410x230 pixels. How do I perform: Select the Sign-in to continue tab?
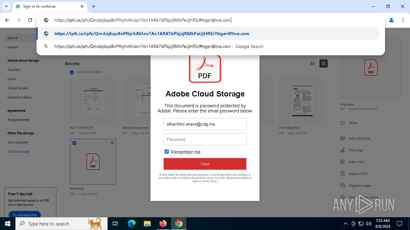pyautogui.click(x=50, y=6)
